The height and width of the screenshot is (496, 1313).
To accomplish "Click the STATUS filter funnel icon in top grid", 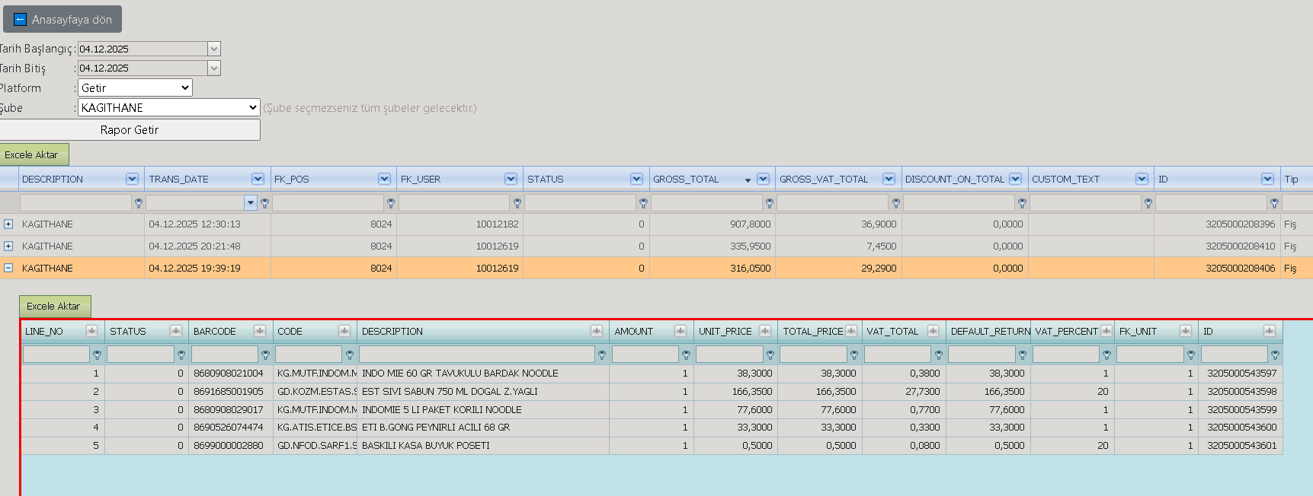I will tap(643, 203).
